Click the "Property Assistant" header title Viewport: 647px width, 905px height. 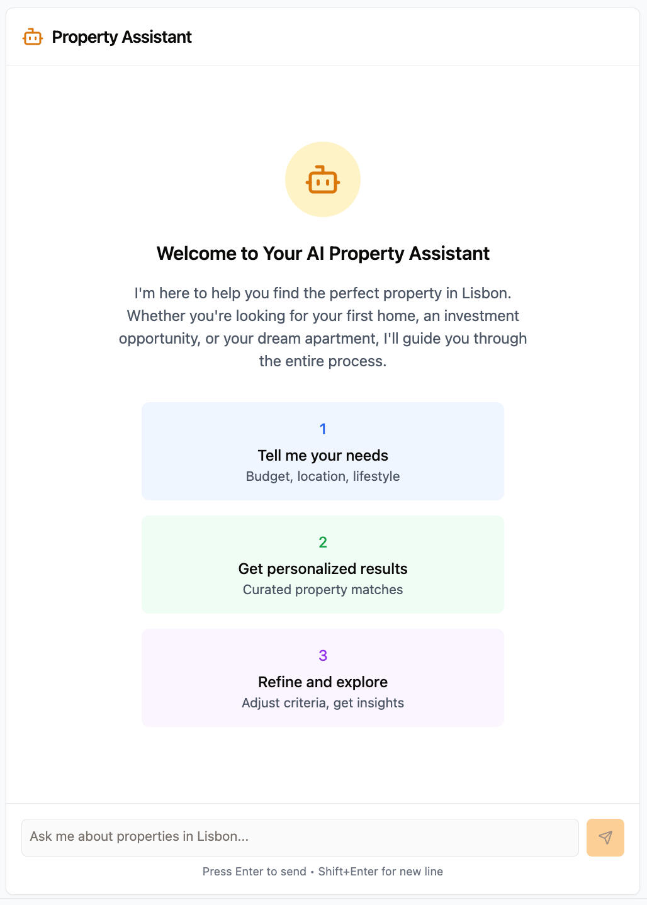pyautogui.click(x=121, y=37)
